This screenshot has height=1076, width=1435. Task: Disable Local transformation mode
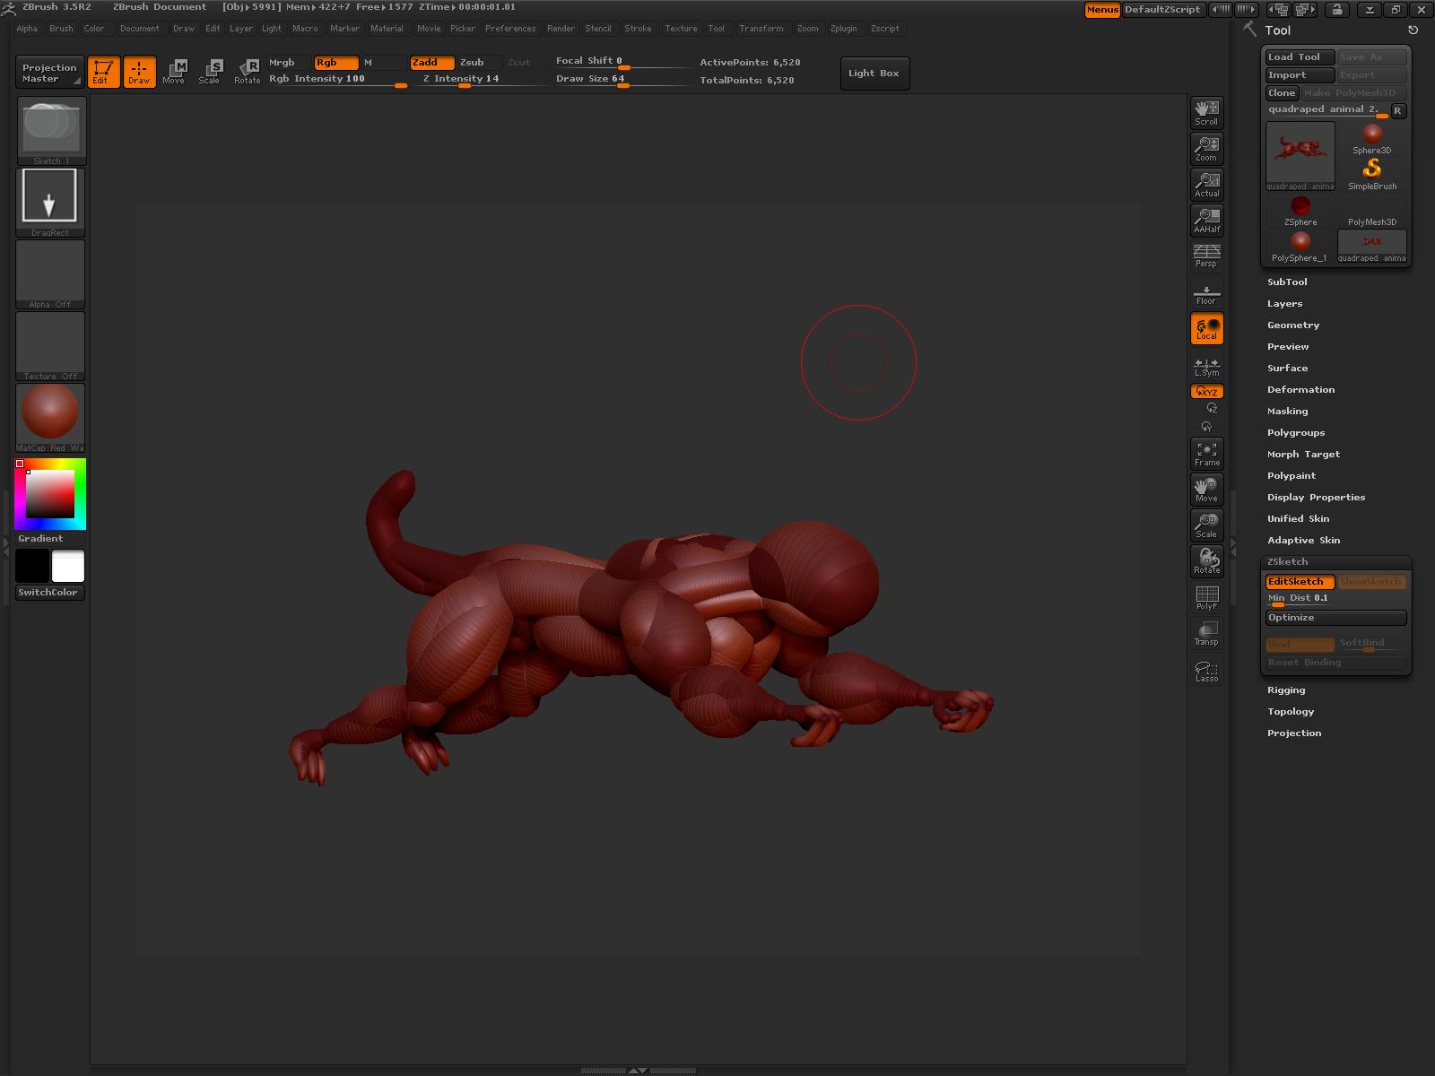(x=1206, y=328)
